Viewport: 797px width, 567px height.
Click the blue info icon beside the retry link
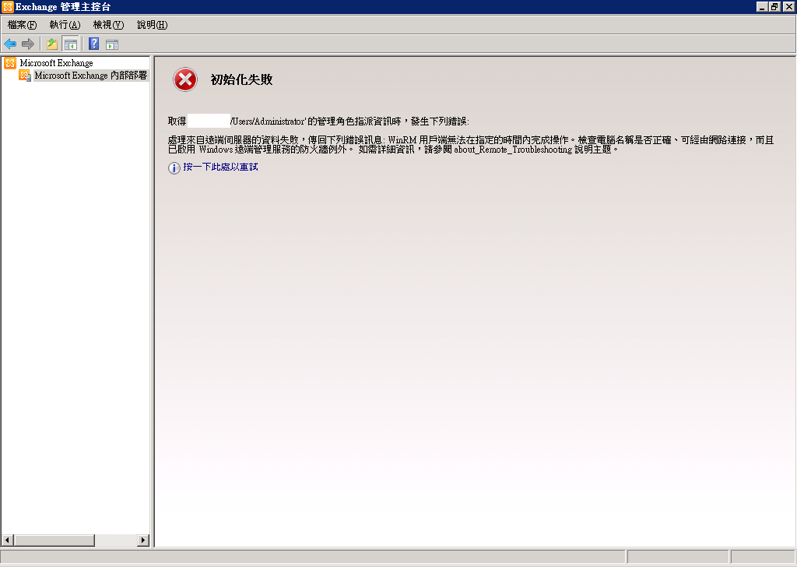tap(174, 167)
